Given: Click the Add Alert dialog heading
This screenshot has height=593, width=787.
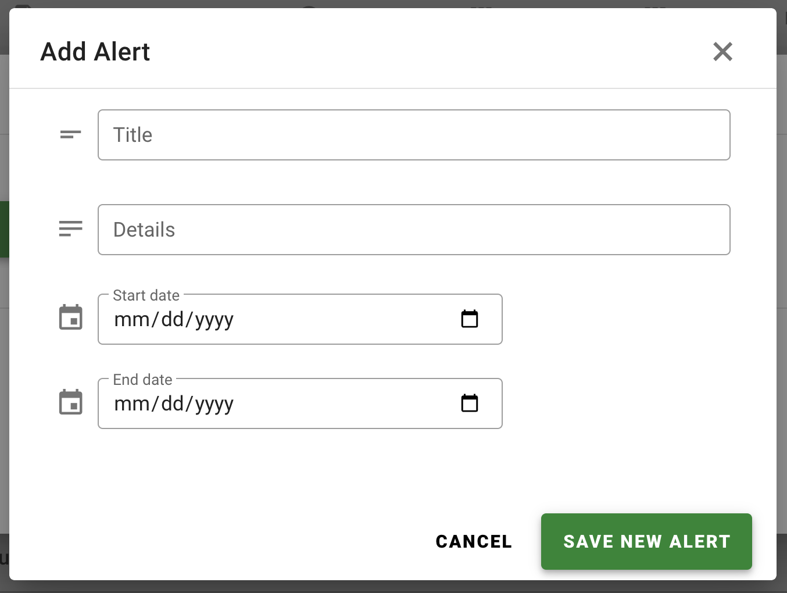Looking at the screenshot, I should point(95,52).
